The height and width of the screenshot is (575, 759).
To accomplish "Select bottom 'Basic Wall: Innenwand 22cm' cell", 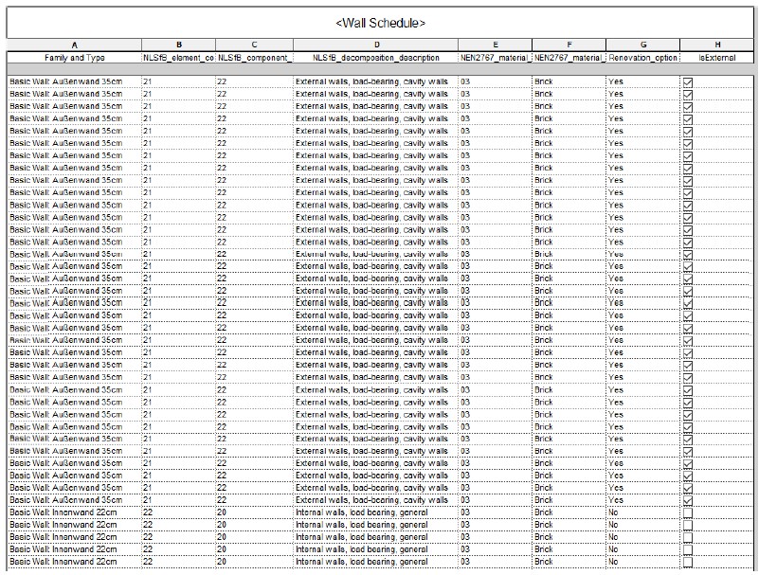I will coord(74,562).
